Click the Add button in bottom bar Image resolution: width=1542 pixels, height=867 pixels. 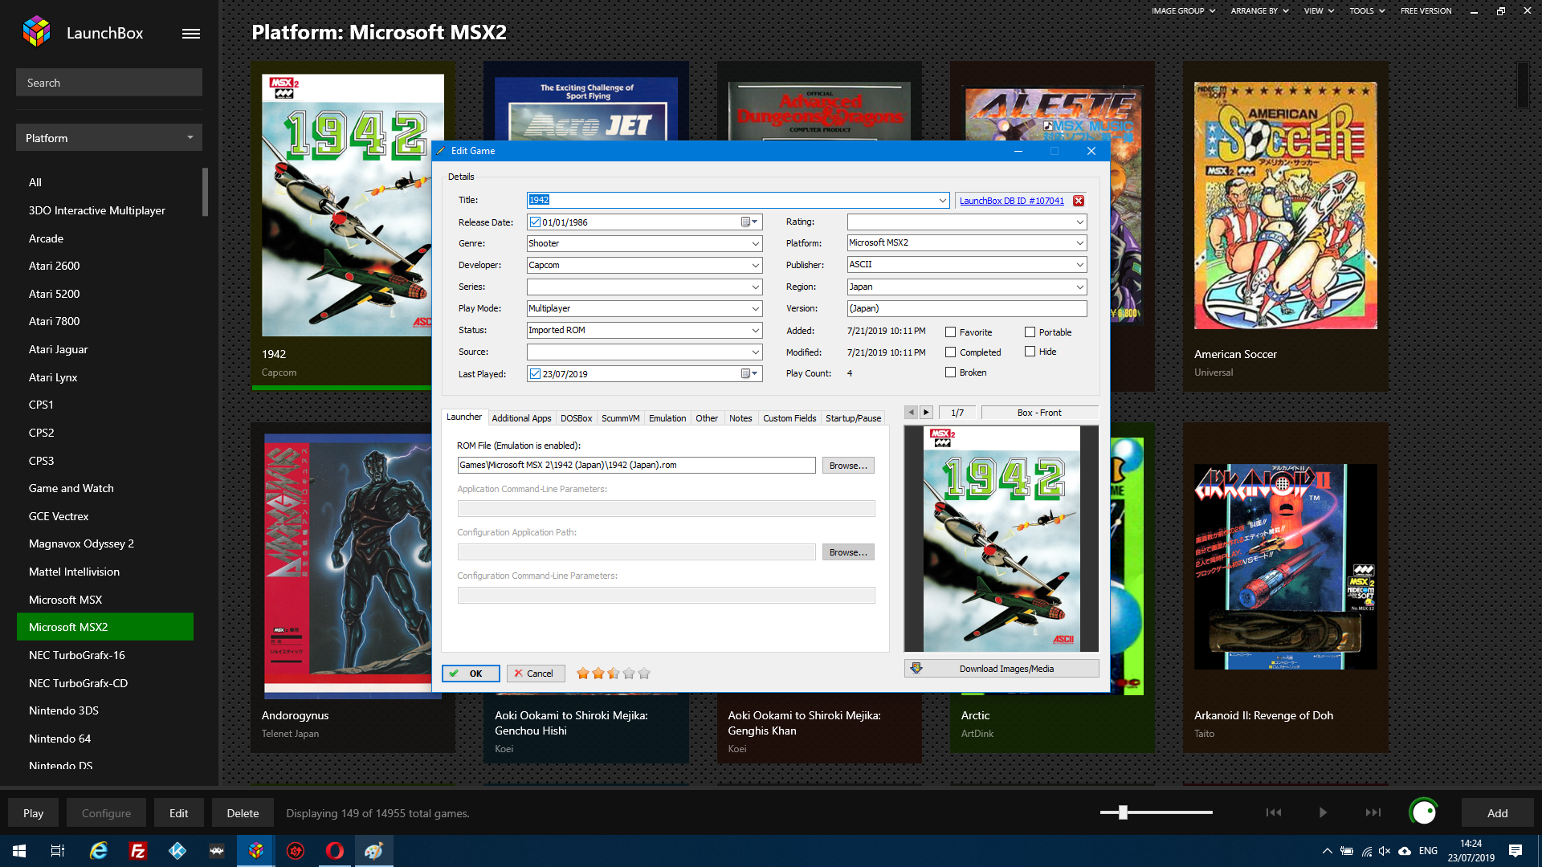pyautogui.click(x=1497, y=813)
